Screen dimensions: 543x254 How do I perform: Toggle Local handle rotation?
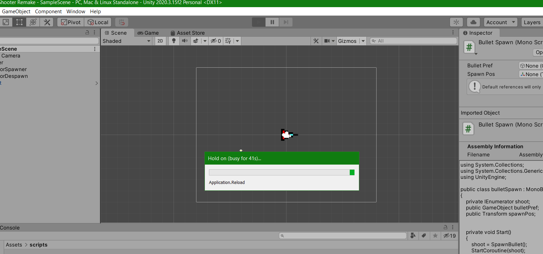98,22
